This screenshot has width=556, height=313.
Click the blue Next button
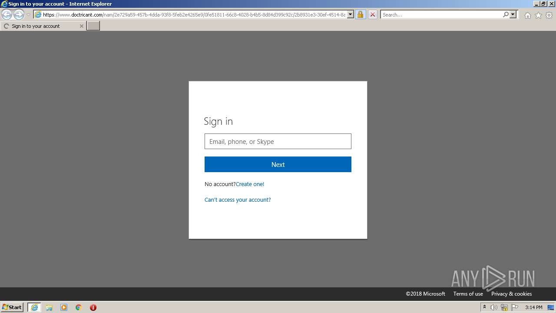[x=278, y=164]
